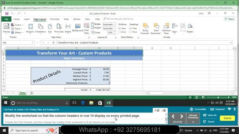Open the Print Area menu

coord(59,29)
